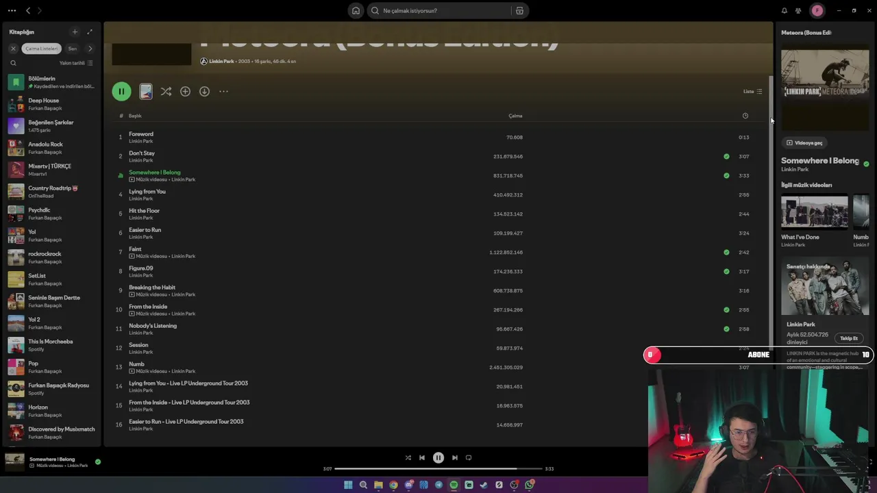Screen dimensions: 877x493
Task: Seek on the song progress bar
Action: tap(438, 469)
